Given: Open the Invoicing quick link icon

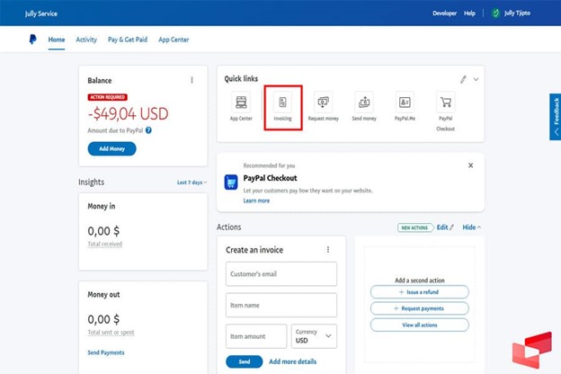Looking at the screenshot, I should (x=282, y=102).
